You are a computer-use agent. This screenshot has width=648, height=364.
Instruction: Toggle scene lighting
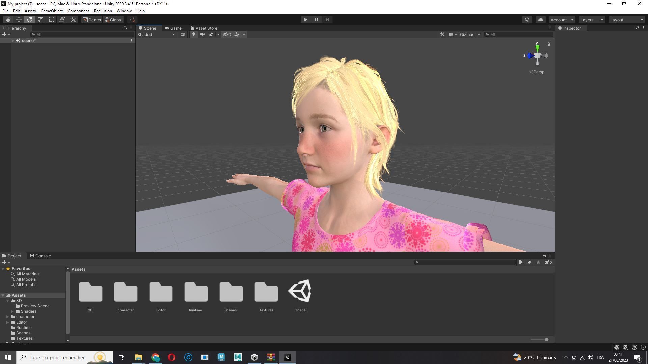click(193, 34)
